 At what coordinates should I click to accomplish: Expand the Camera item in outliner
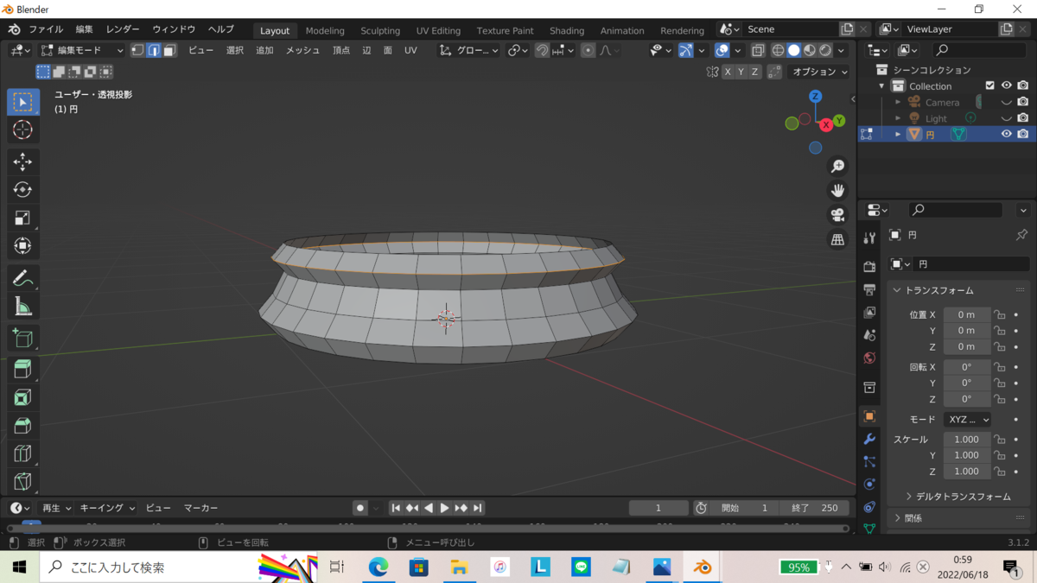[898, 102]
